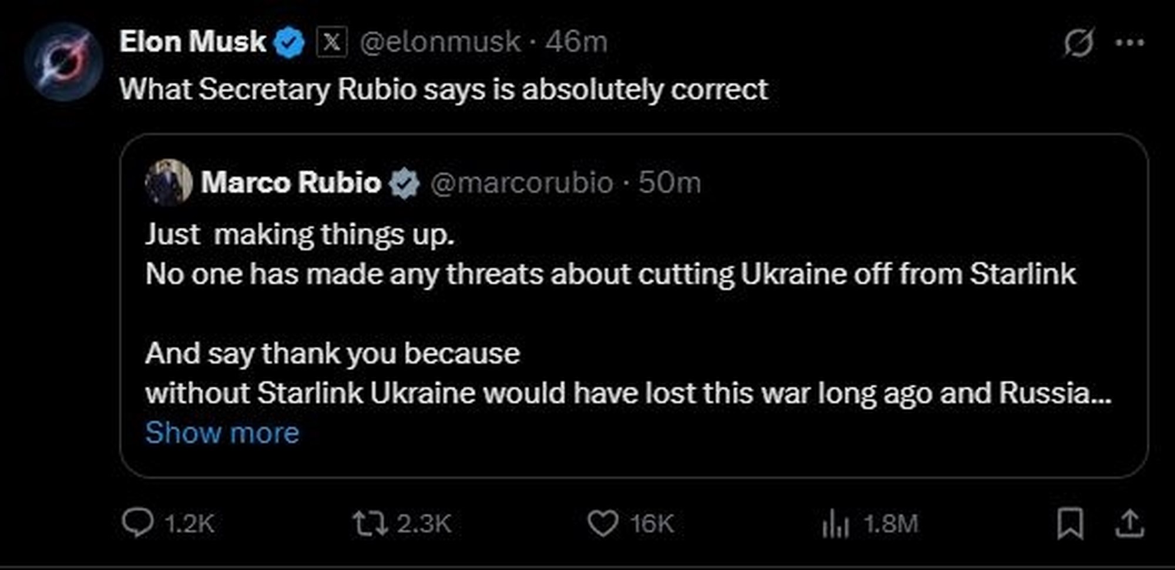This screenshot has width=1175, height=570.
Task: Expand quoted tweet with Show more
Action: click(x=222, y=433)
